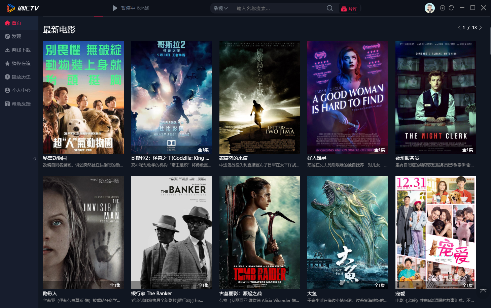491x308 pixels.
Task: Open the Tomb Raider poster
Action: tap(259, 233)
